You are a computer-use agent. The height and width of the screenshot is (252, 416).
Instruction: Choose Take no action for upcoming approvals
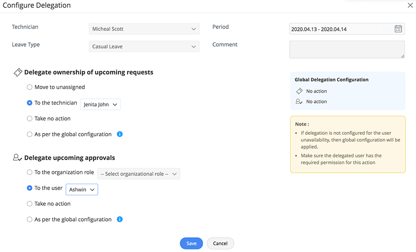tap(30, 204)
